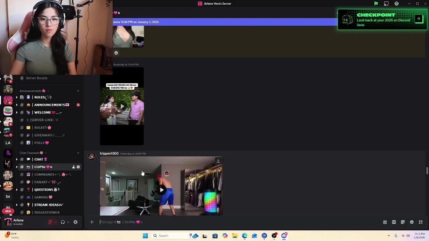The width and height of the screenshot is (429, 241).
Task: Dismiss the Checkpoint banner
Action: coord(361,25)
